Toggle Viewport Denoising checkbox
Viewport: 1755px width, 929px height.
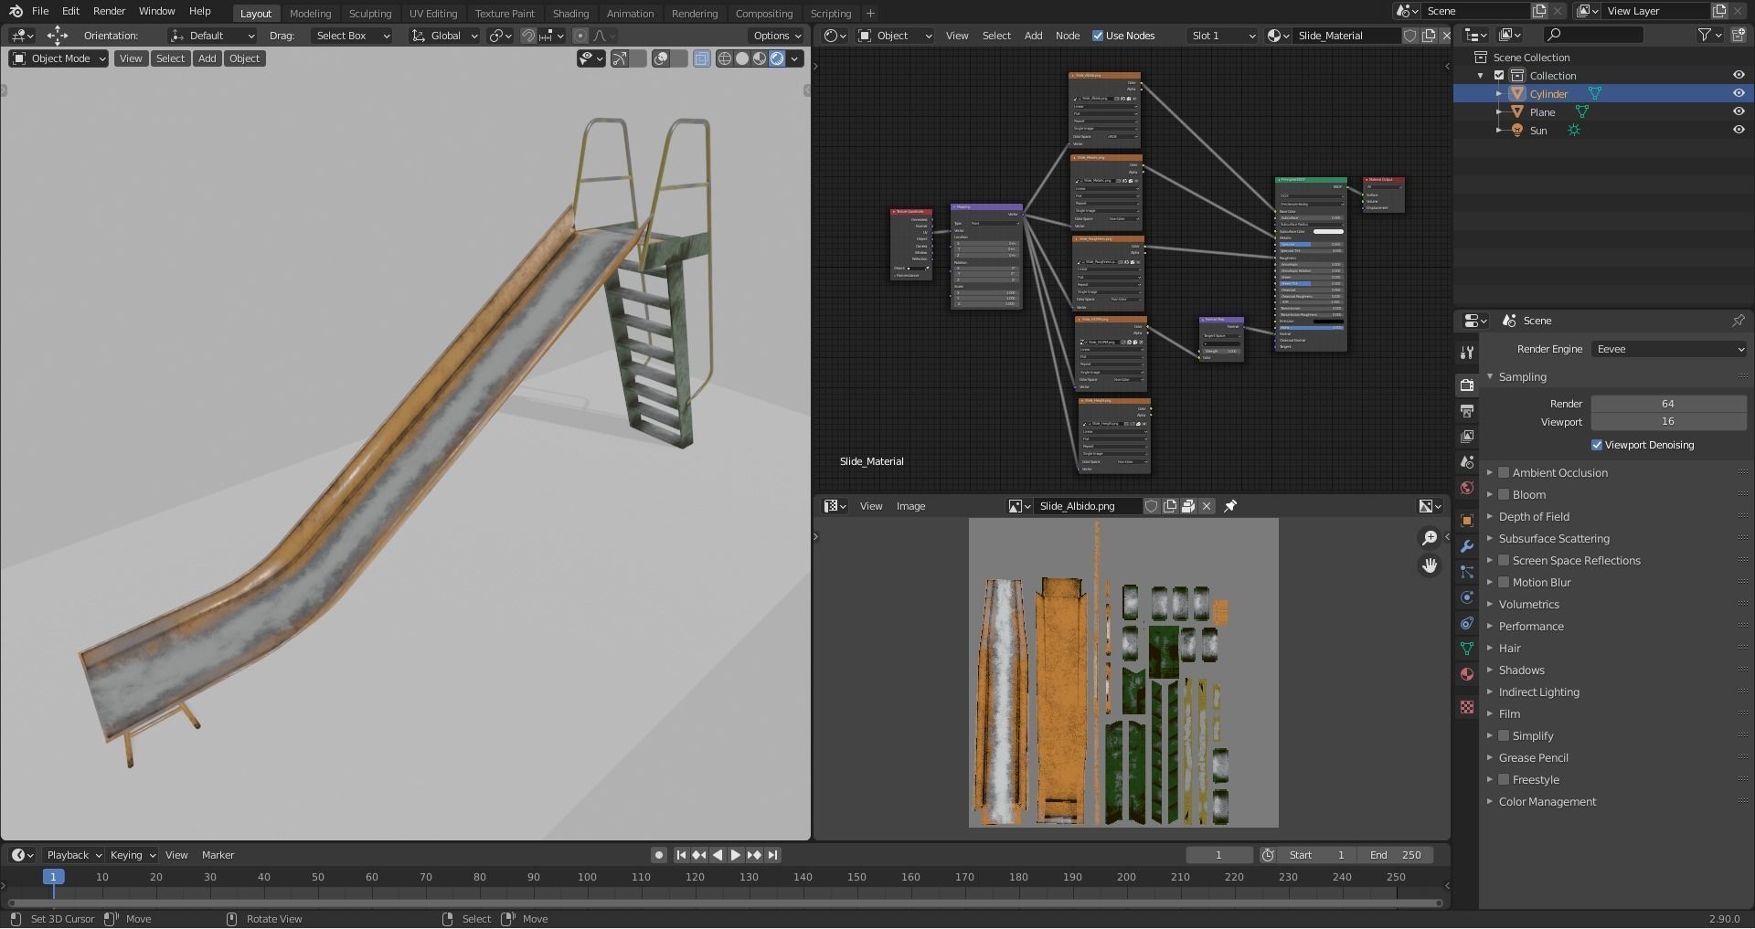[1597, 445]
